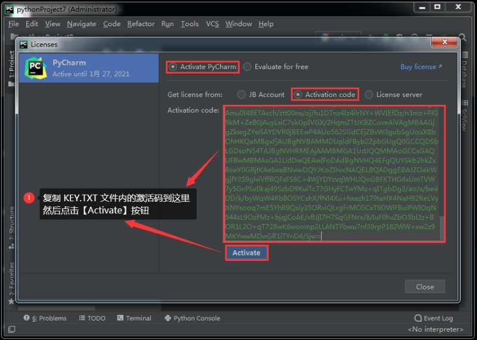The height and width of the screenshot is (340, 477).
Task: Click the activation code scrollbar
Action: click(x=442, y=226)
